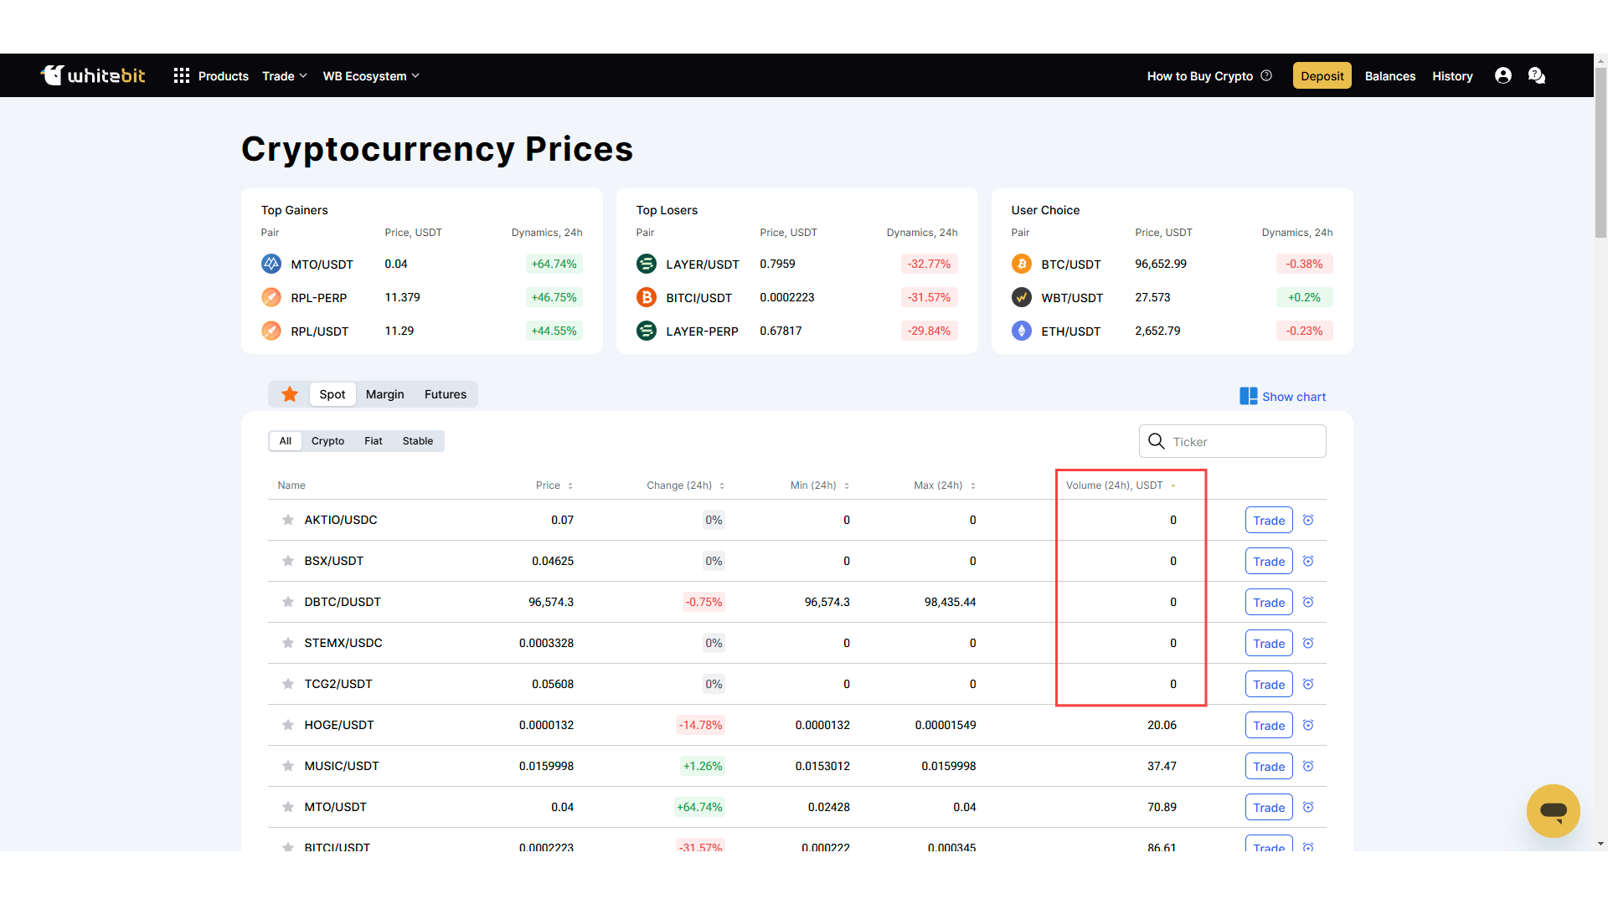Open the Products grid icon
Screen dimensions: 1608x904
tap(181, 76)
